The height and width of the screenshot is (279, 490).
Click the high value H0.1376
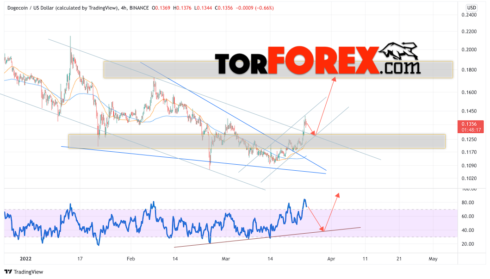pyautogui.click(x=181, y=8)
